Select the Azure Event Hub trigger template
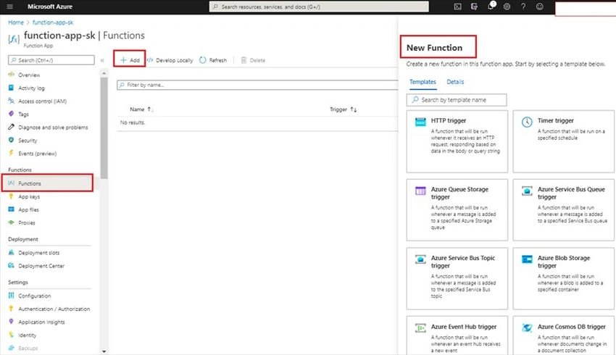 [x=457, y=335]
